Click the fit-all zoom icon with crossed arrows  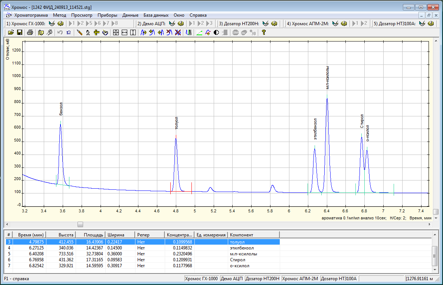pos(116,33)
